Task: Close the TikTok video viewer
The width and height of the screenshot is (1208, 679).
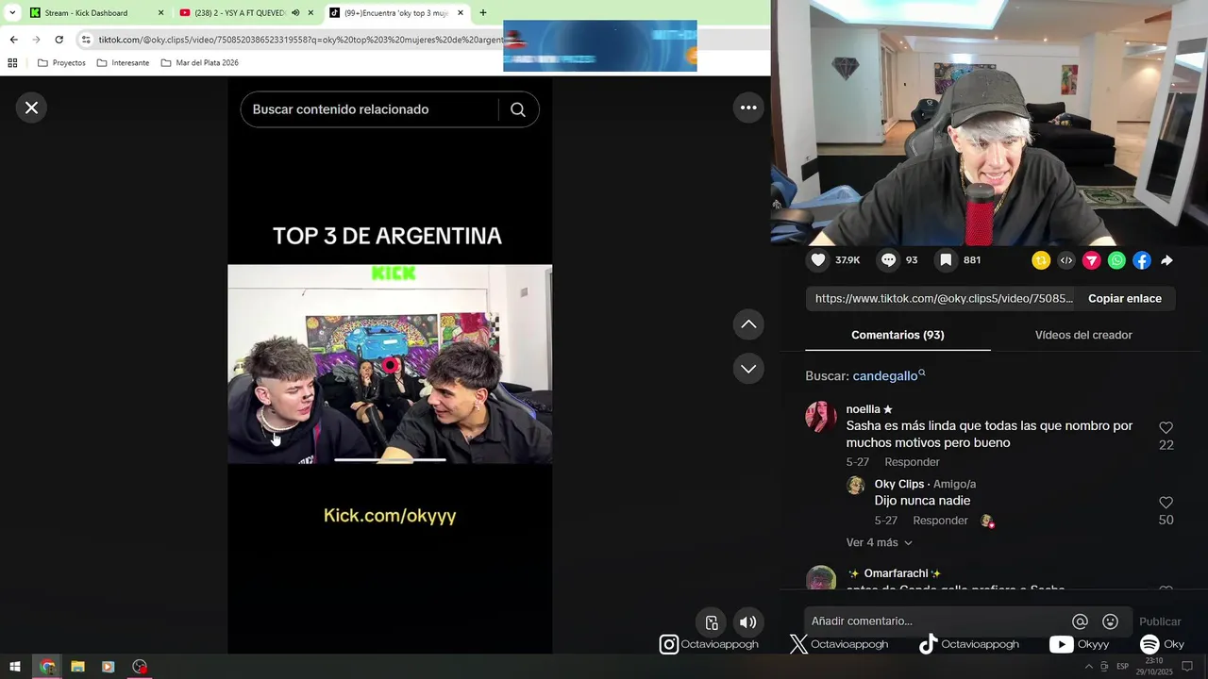Action: (x=31, y=108)
